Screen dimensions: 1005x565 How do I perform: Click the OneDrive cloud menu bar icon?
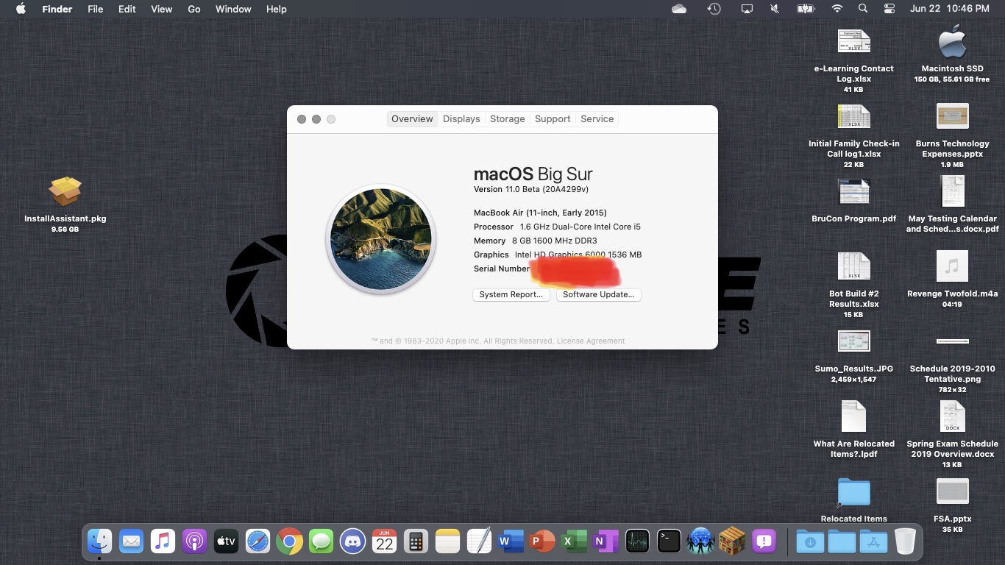pos(679,9)
